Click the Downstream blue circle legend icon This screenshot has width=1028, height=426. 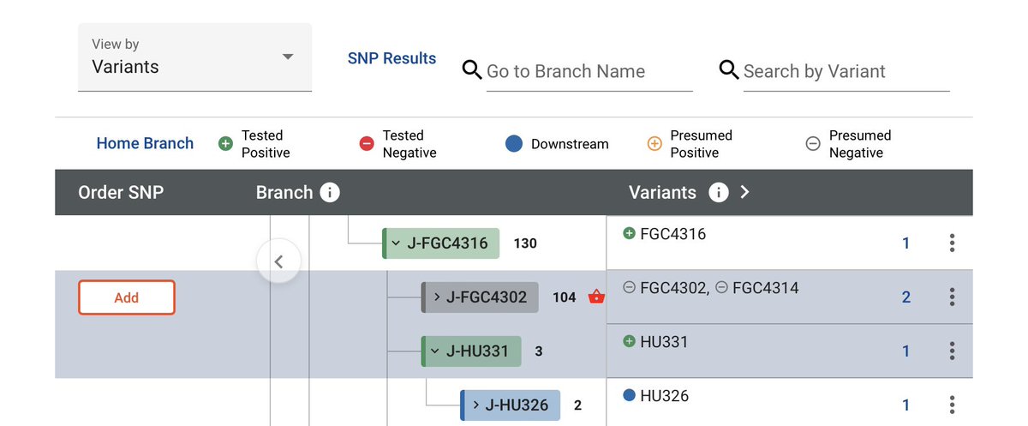tap(514, 144)
